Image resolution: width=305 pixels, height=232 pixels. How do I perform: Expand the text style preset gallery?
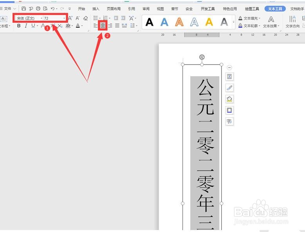coord(233,22)
